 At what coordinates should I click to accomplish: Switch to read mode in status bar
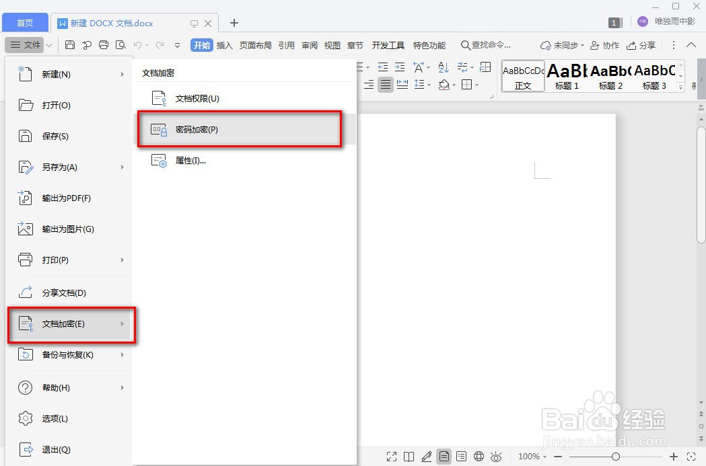pyautogui.click(x=409, y=456)
